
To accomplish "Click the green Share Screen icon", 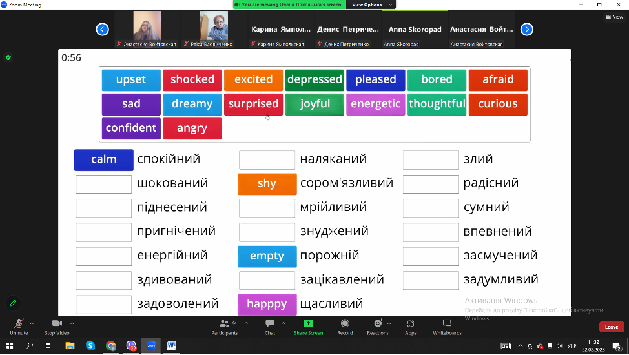I will [308, 323].
